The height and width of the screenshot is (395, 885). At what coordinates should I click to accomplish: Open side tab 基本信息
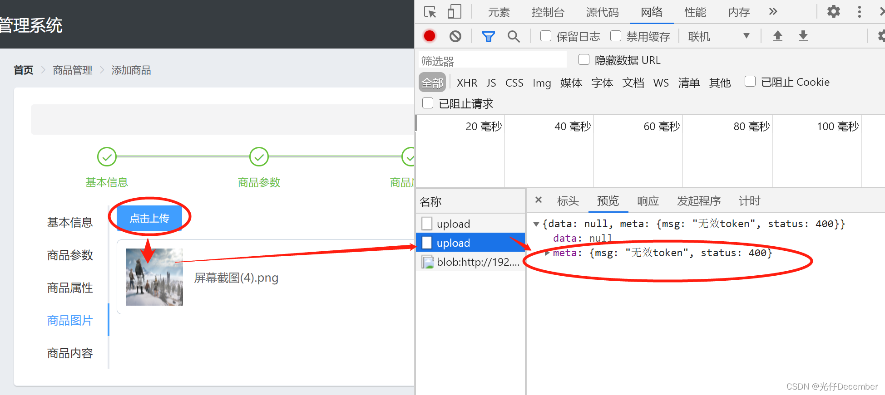[70, 222]
